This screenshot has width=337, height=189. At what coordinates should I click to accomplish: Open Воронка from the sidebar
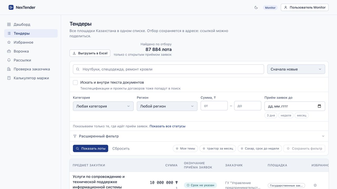coord(31,51)
